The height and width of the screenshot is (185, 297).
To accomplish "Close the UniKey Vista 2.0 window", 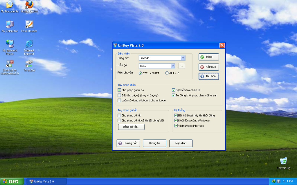I will coord(222,45).
